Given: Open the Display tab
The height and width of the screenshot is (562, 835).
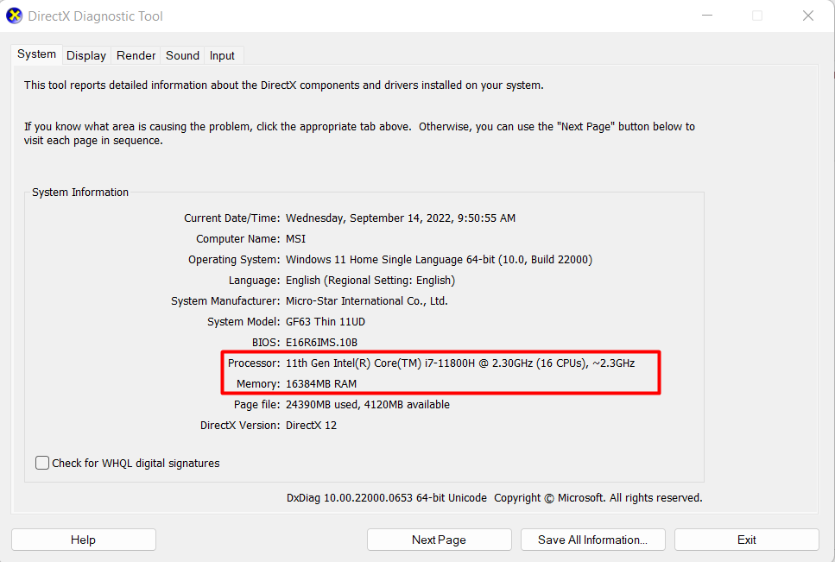Looking at the screenshot, I should pos(86,55).
